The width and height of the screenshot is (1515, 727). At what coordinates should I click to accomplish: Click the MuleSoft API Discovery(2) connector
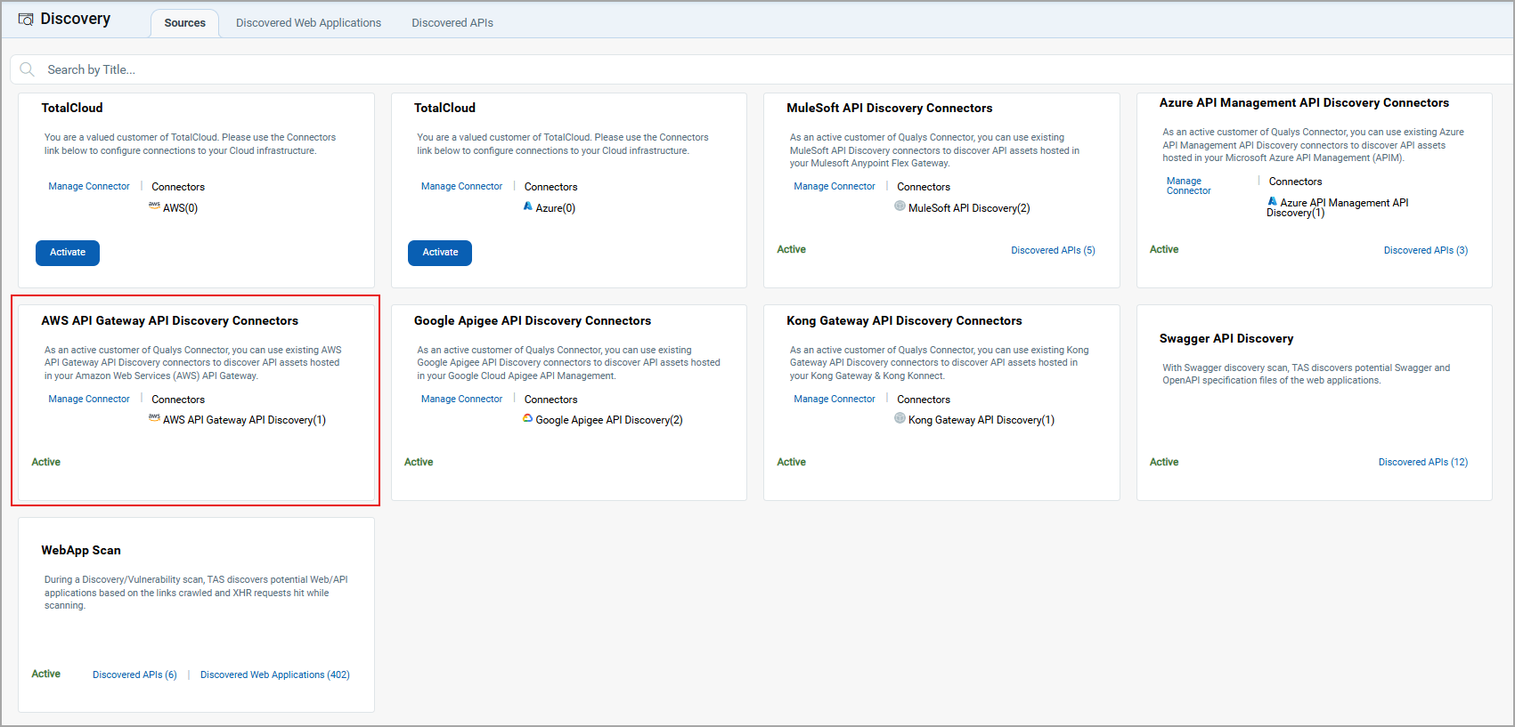(x=969, y=208)
